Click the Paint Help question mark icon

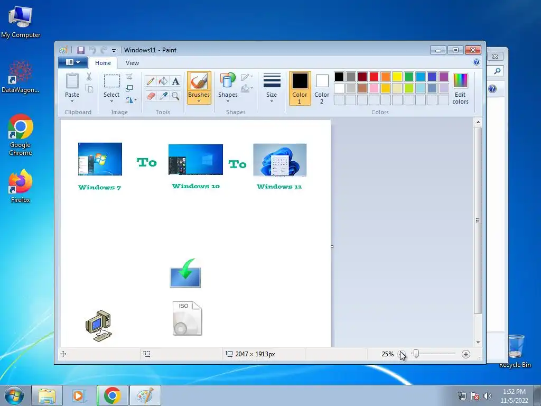tap(477, 62)
